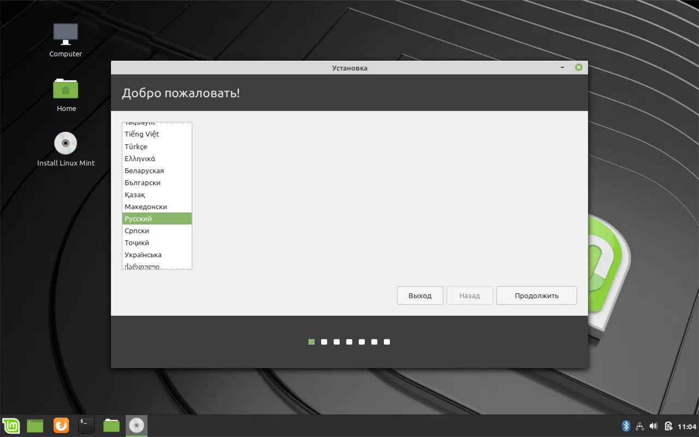Launch Firefox from the panel
Viewport: 699px width, 437px height.
click(x=61, y=425)
